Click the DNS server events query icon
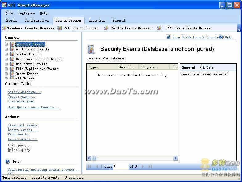 coord(12,64)
